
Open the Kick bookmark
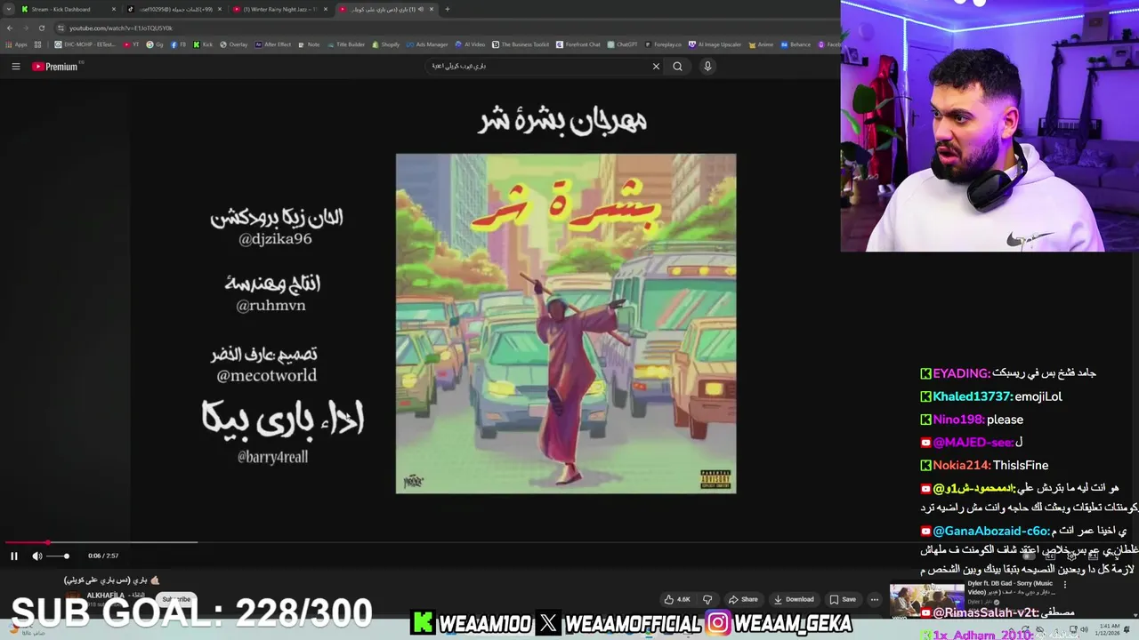click(203, 44)
